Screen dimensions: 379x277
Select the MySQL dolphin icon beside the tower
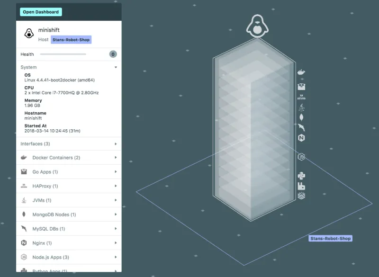pos(301,127)
